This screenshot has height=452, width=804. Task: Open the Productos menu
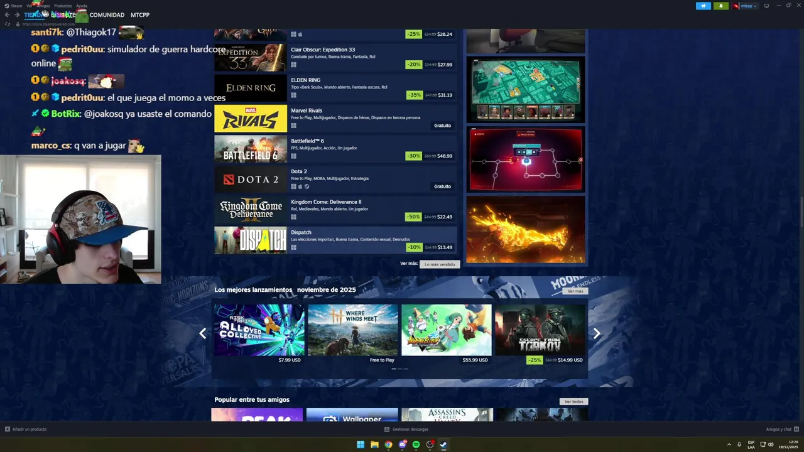click(63, 6)
